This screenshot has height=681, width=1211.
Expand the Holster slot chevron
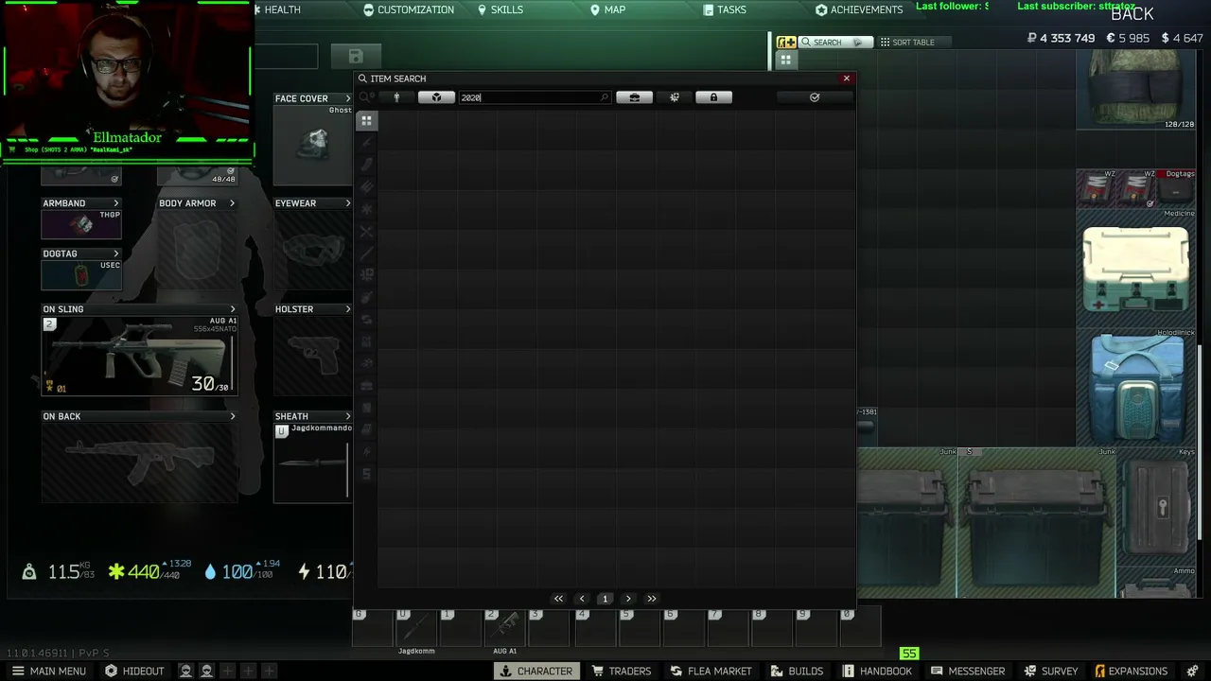[x=347, y=309]
